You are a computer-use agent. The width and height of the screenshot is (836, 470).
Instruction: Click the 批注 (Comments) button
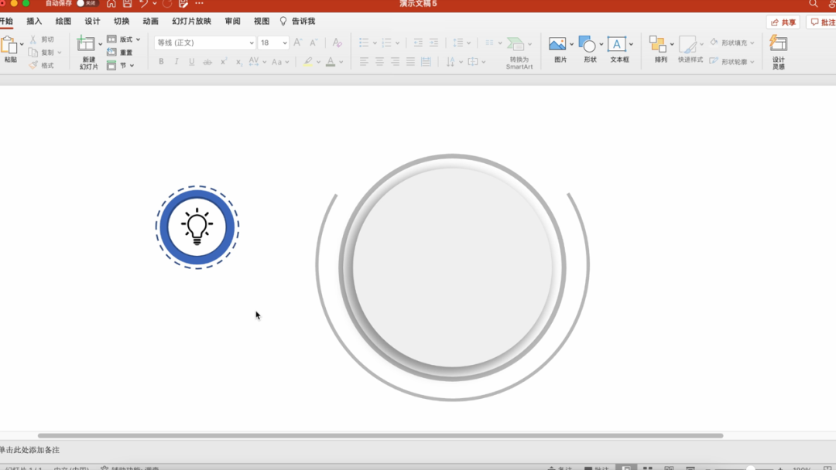point(821,22)
